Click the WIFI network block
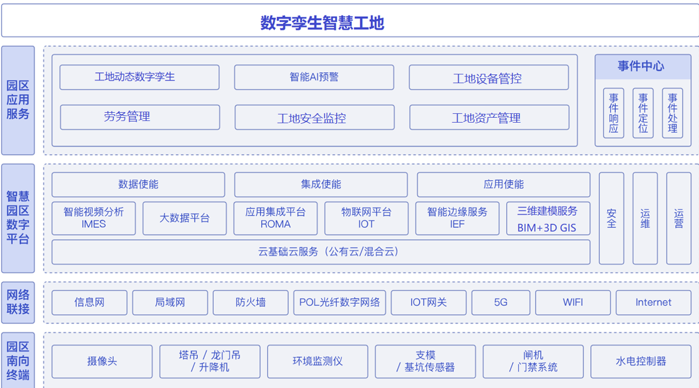Image resolution: width=699 pixels, height=388 pixels. coord(572,302)
